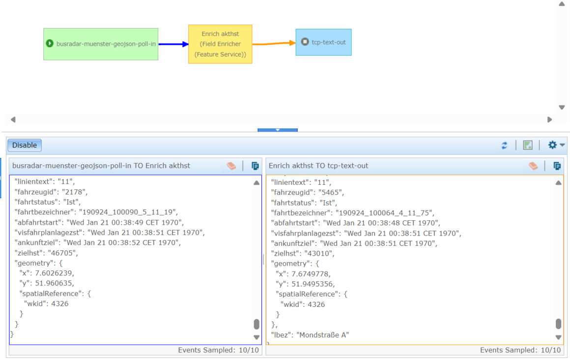Click the "y": 51.9495356 coordinate line

click(305, 284)
